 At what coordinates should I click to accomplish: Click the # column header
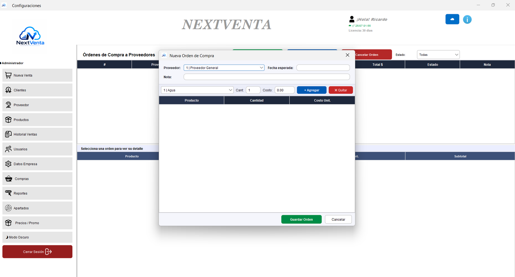105,64
